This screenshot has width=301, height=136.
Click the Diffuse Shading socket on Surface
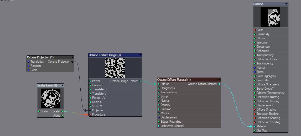point(255,110)
